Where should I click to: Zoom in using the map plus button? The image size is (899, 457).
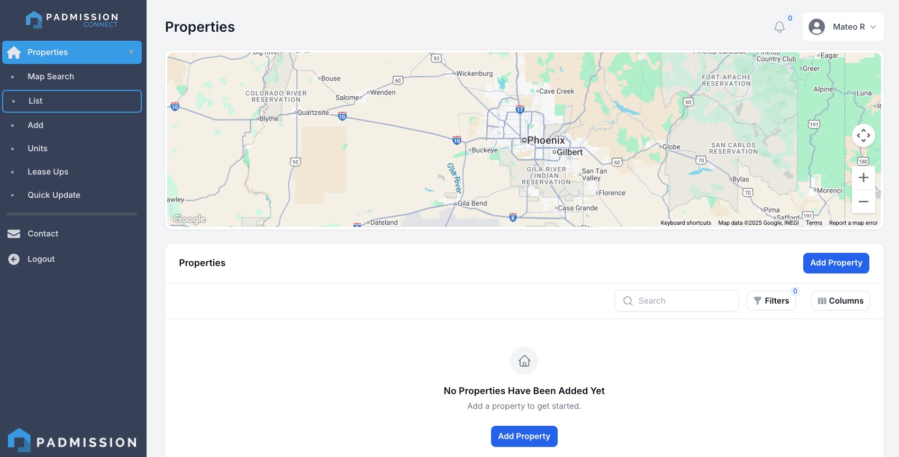tap(863, 177)
